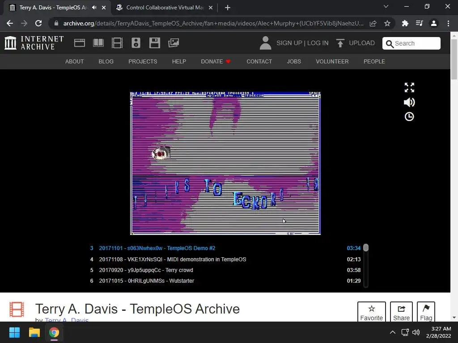Open the DONATE menu item
This screenshot has height=343, width=458.
coord(216,62)
